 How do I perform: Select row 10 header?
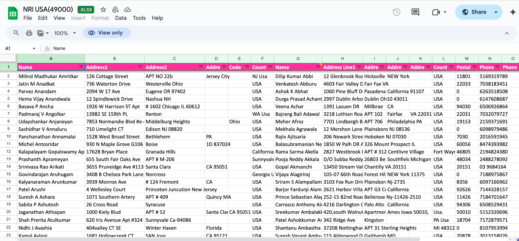tap(8, 137)
